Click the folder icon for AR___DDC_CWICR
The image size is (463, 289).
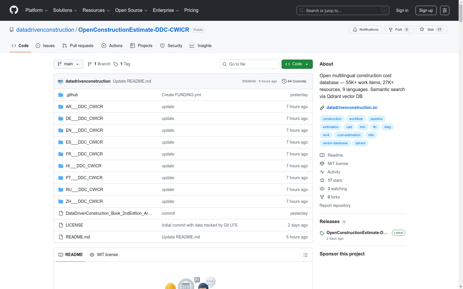click(x=61, y=107)
